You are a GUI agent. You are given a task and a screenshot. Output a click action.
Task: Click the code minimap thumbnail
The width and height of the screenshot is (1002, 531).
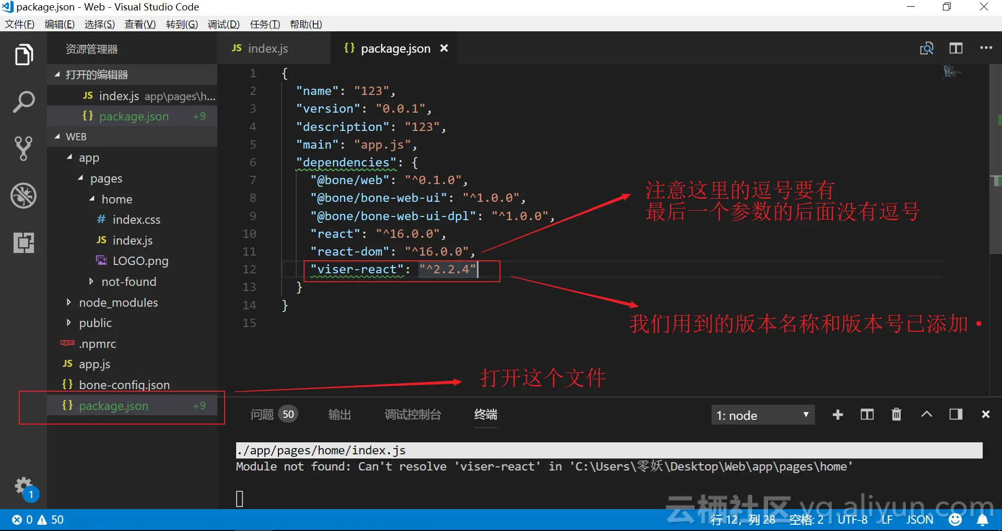(x=952, y=71)
